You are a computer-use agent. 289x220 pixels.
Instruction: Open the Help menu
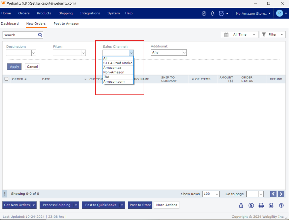[129, 13]
